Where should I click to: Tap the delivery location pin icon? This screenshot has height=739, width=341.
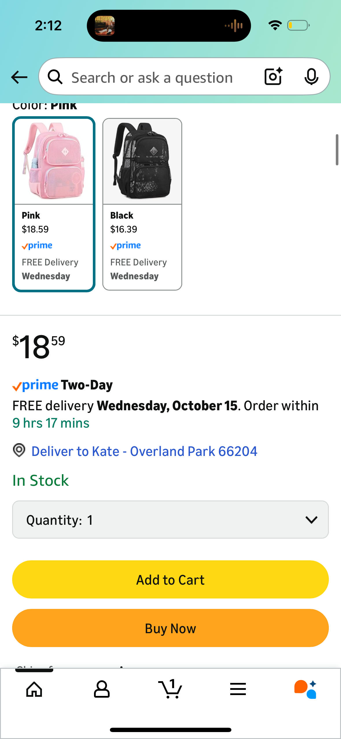[x=19, y=450]
